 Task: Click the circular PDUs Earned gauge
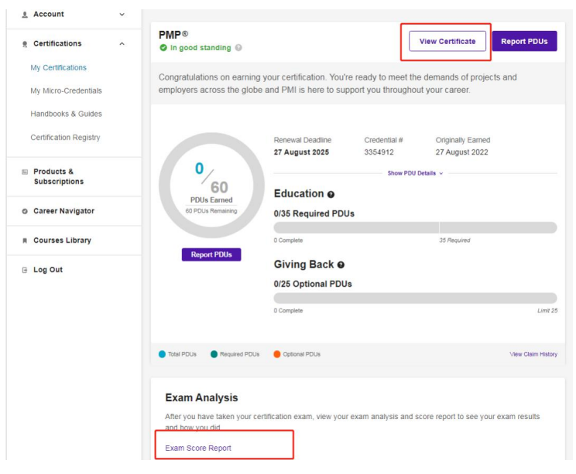(x=211, y=186)
